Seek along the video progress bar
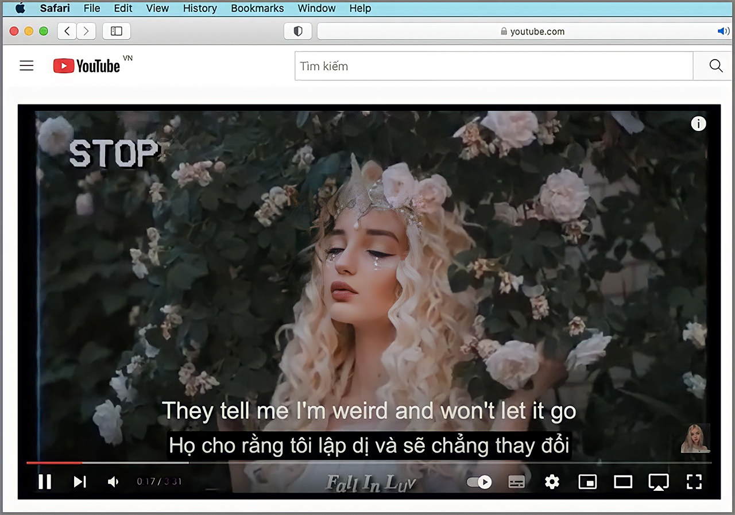735x515 pixels. pyautogui.click(x=369, y=462)
